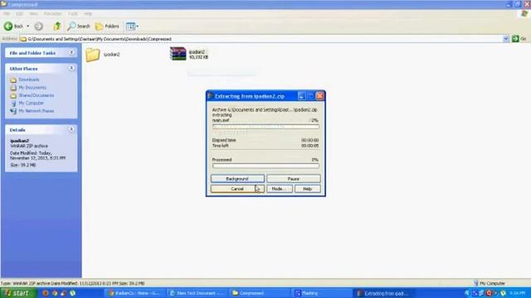Go up one folder level

point(57,26)
